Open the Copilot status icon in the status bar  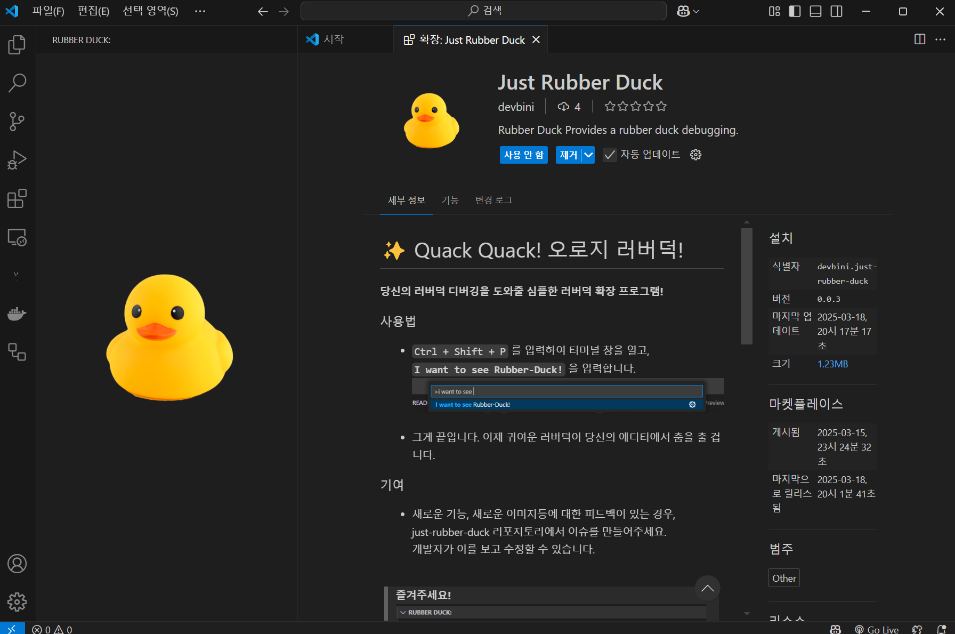[835, 629]
